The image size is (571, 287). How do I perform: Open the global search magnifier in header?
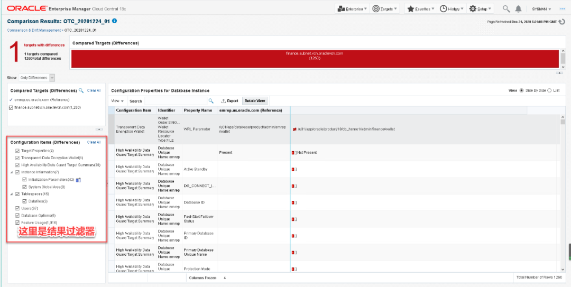[506, 9]
